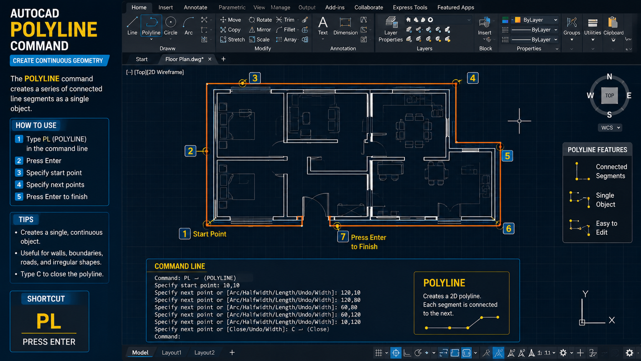Switch to the Start file tab

(x=141, y=59)
